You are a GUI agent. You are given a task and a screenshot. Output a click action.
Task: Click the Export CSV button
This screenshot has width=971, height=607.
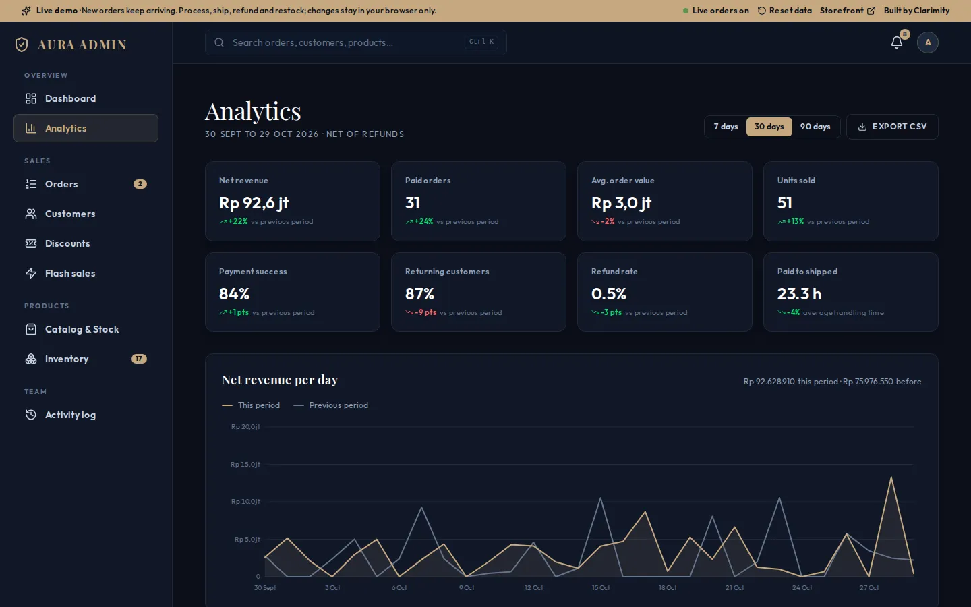892,127
